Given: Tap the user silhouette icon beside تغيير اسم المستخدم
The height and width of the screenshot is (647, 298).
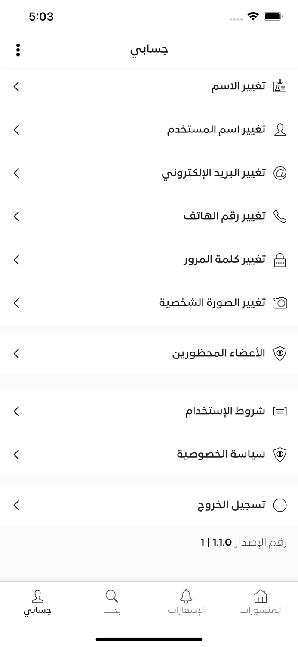Looking at the screenshot, I should click(280, 129).
